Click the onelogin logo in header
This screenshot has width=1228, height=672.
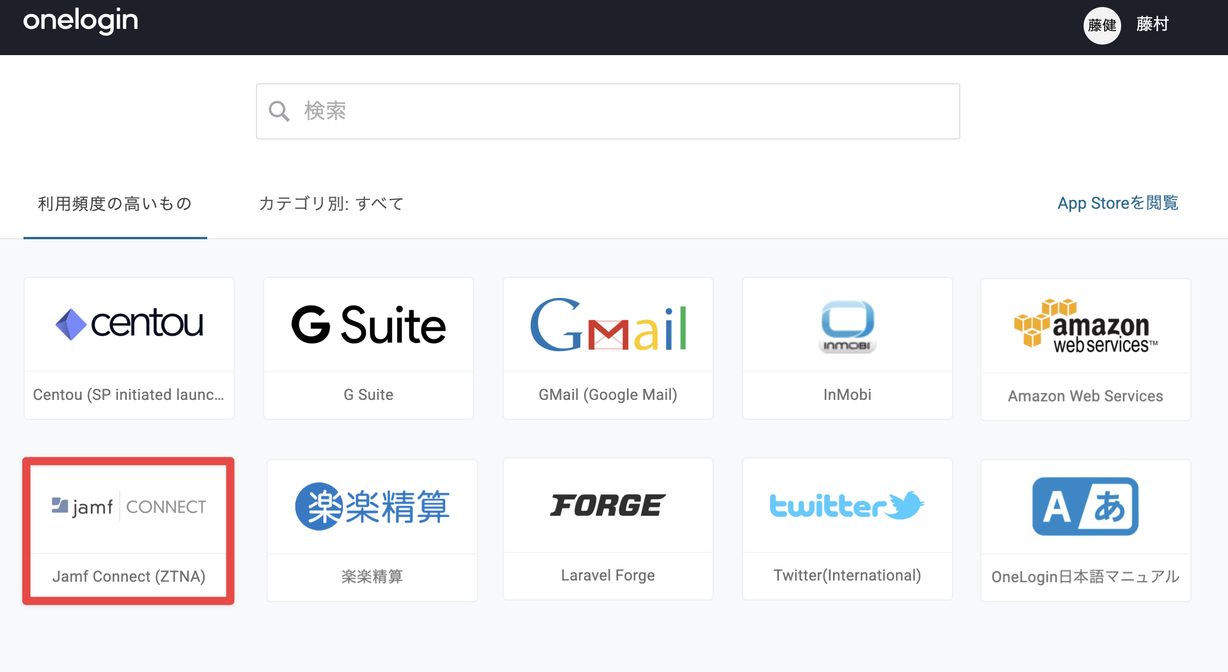[x=81, y=22]
